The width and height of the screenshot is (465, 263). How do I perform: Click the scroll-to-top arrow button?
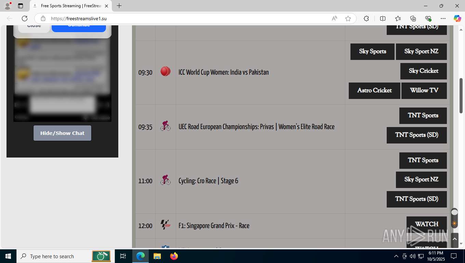pyautogui.click(x=454, y=240)
